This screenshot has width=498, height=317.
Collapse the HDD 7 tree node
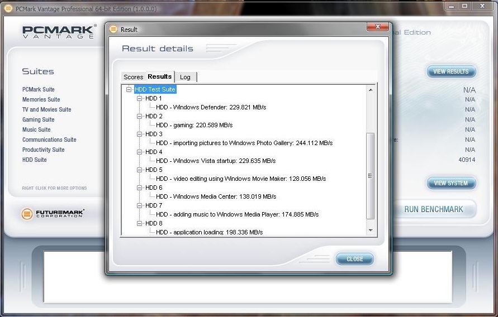[x=139, y=205]
